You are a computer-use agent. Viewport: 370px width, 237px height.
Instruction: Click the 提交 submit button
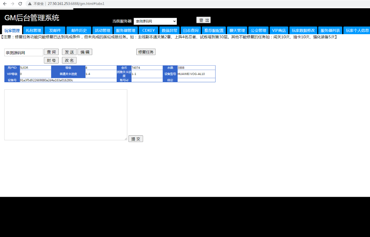(x=136, y=139)
